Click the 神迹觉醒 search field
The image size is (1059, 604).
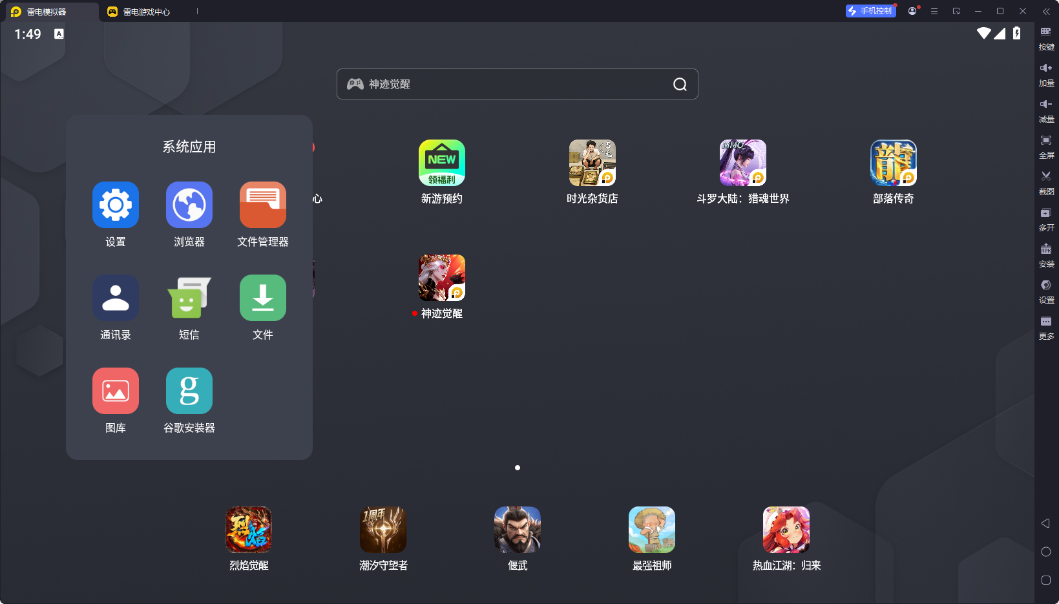[x=518, y=84]
